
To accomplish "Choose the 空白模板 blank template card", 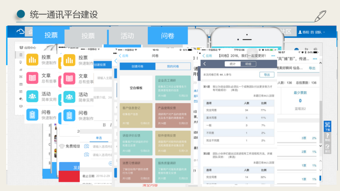I will point(136,88).
